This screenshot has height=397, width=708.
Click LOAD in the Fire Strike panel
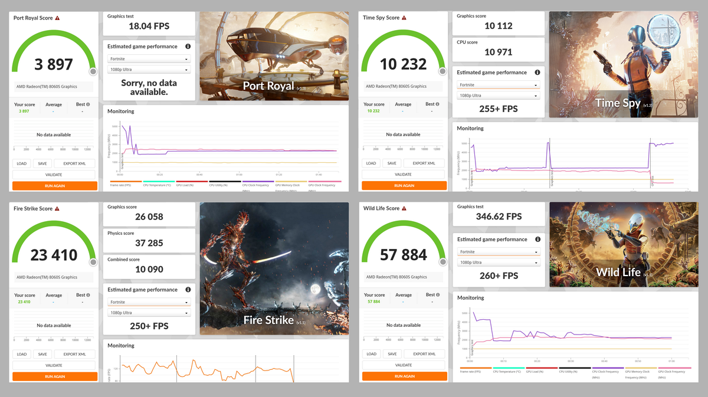[x=21, y=354]
